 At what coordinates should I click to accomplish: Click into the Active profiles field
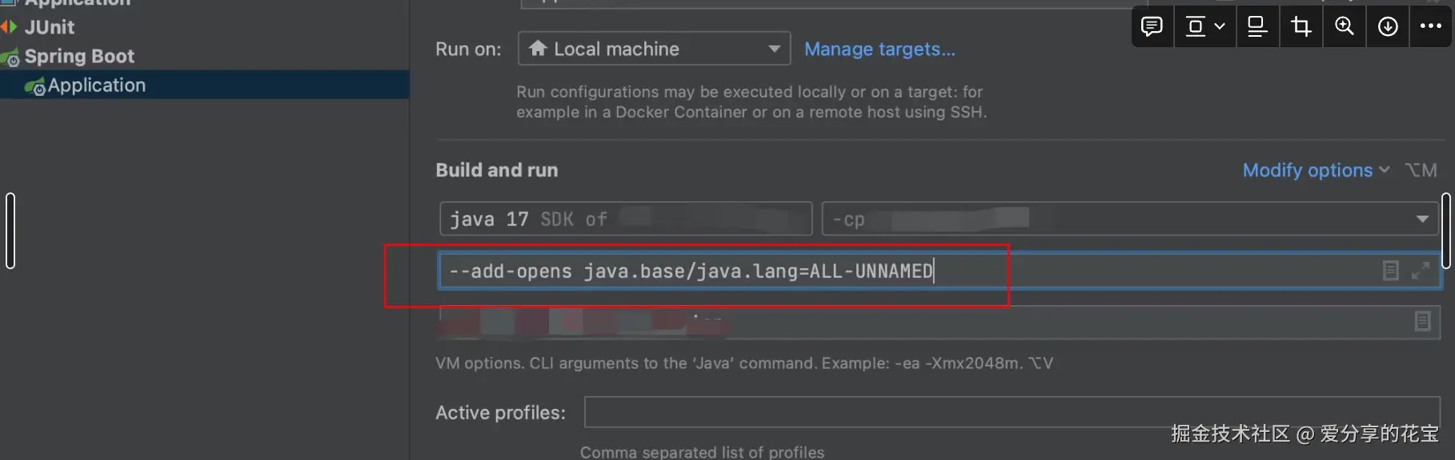pyautogui.click(x=1012, y=412)
